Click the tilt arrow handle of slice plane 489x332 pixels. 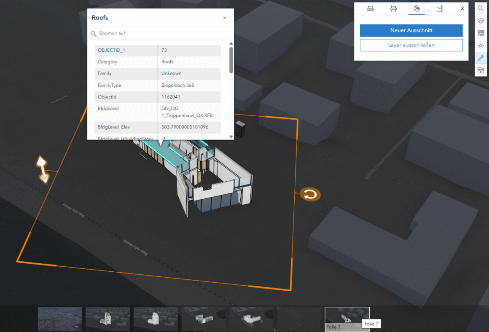[x=43, y=169]
